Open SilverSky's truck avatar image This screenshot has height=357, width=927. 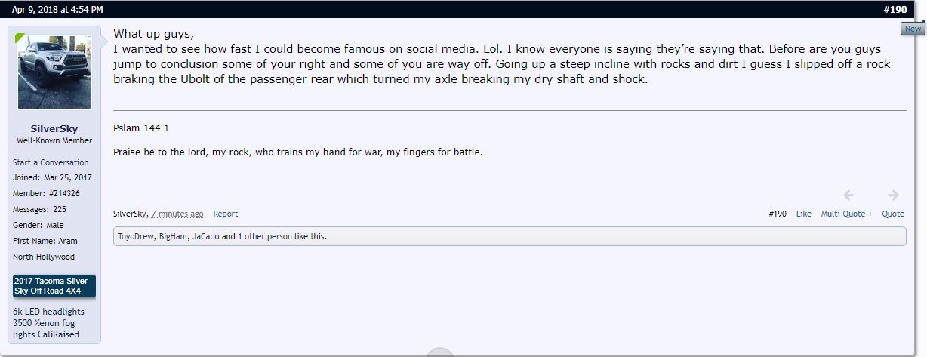tap(54, 72)
